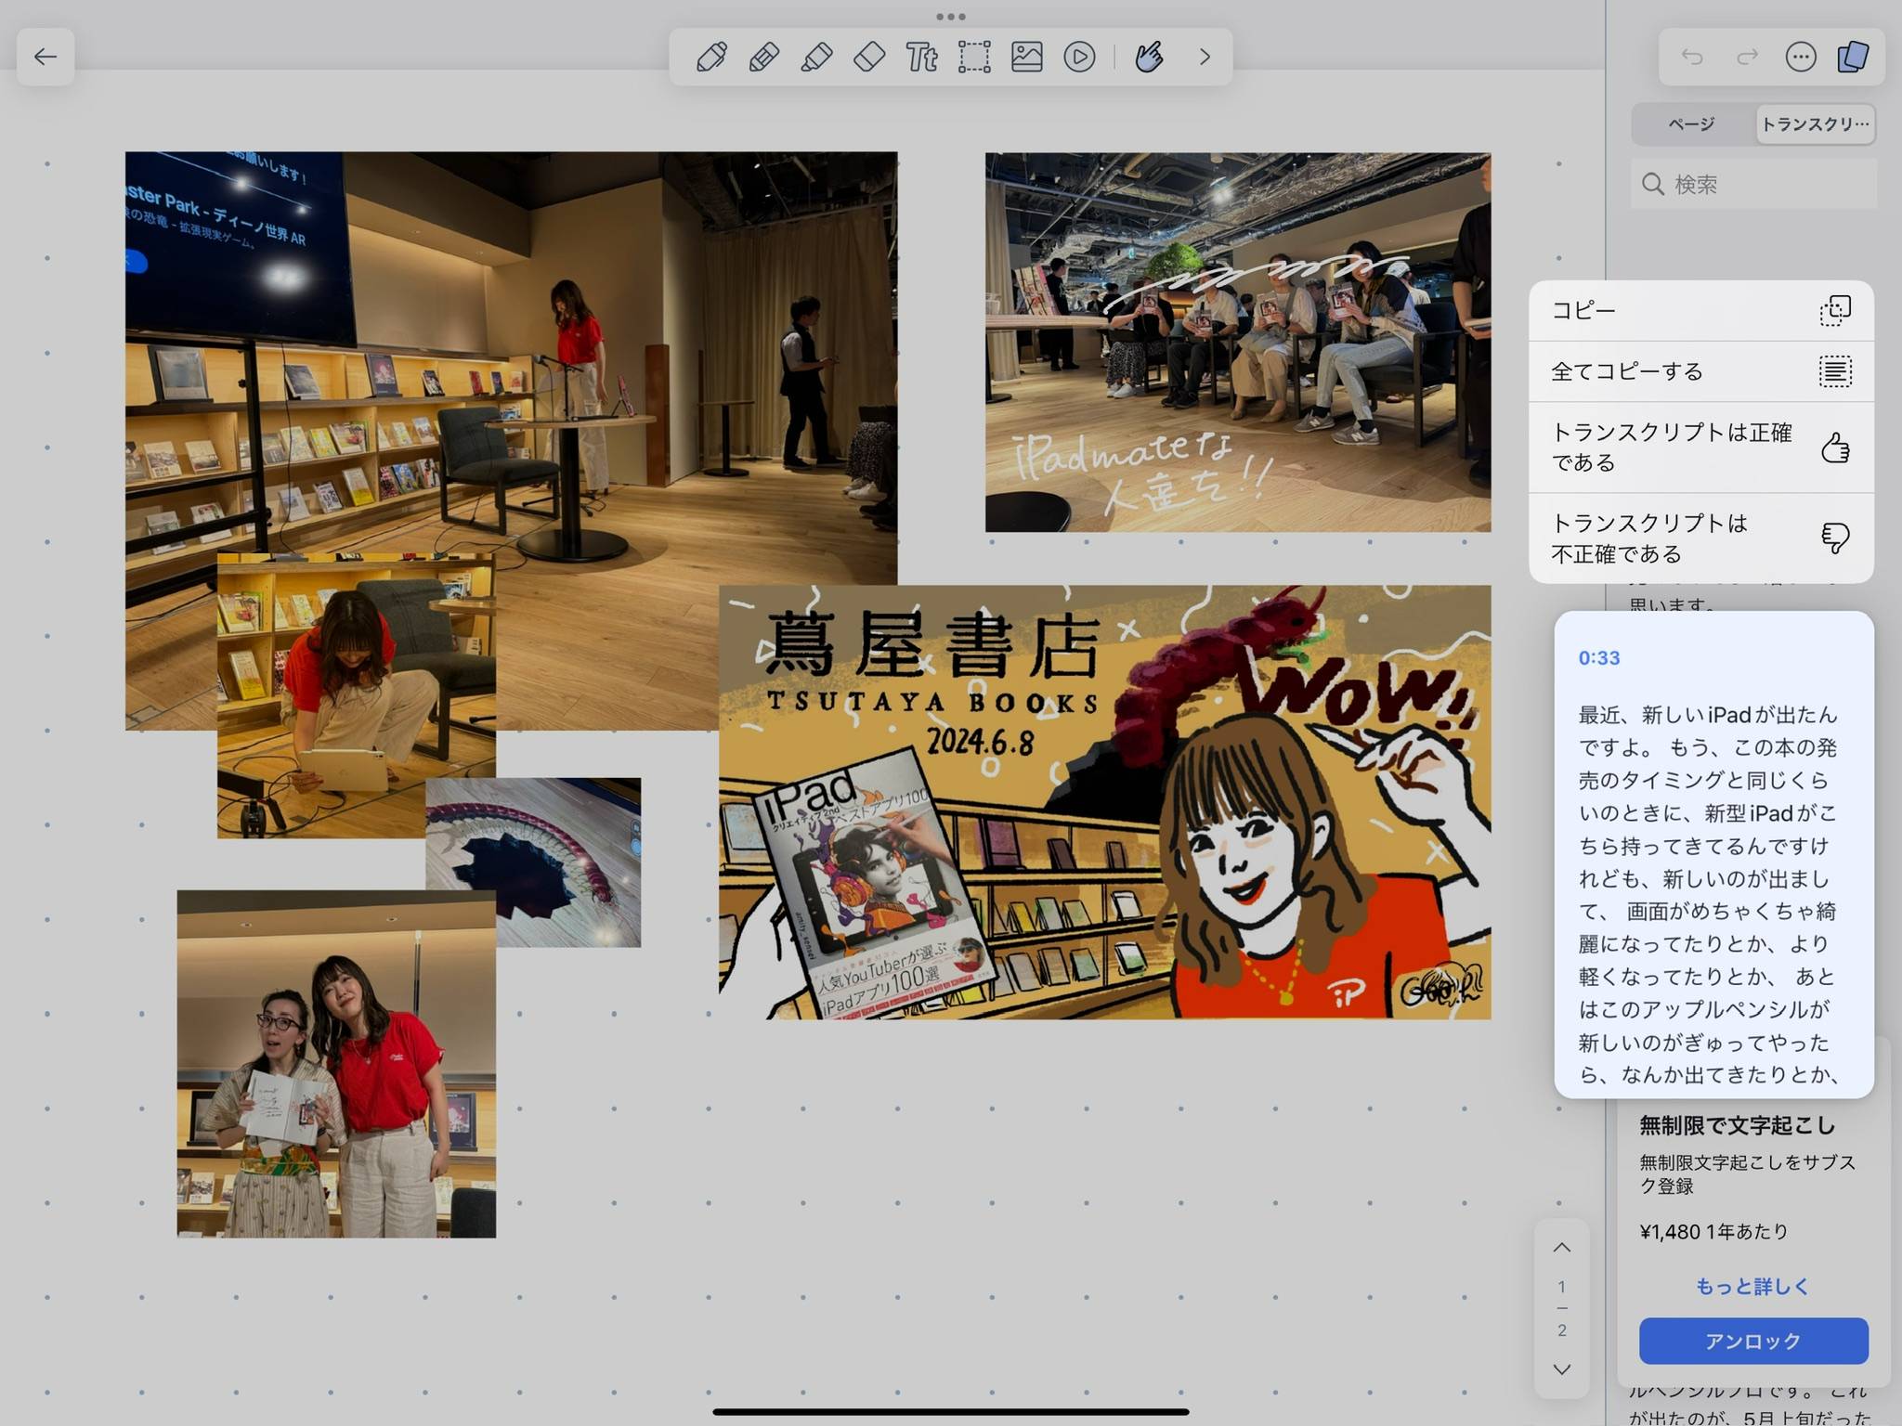Jump to page 1 in page indicator
This screenshot has width=1902, height=1426.
[x=1562, y=1287]
